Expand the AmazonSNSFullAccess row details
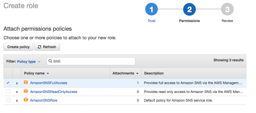This screenshot has height=113, width=256. click(17, 83)
